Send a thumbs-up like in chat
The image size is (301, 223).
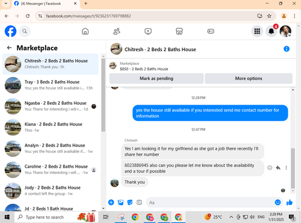click(290, 203)
